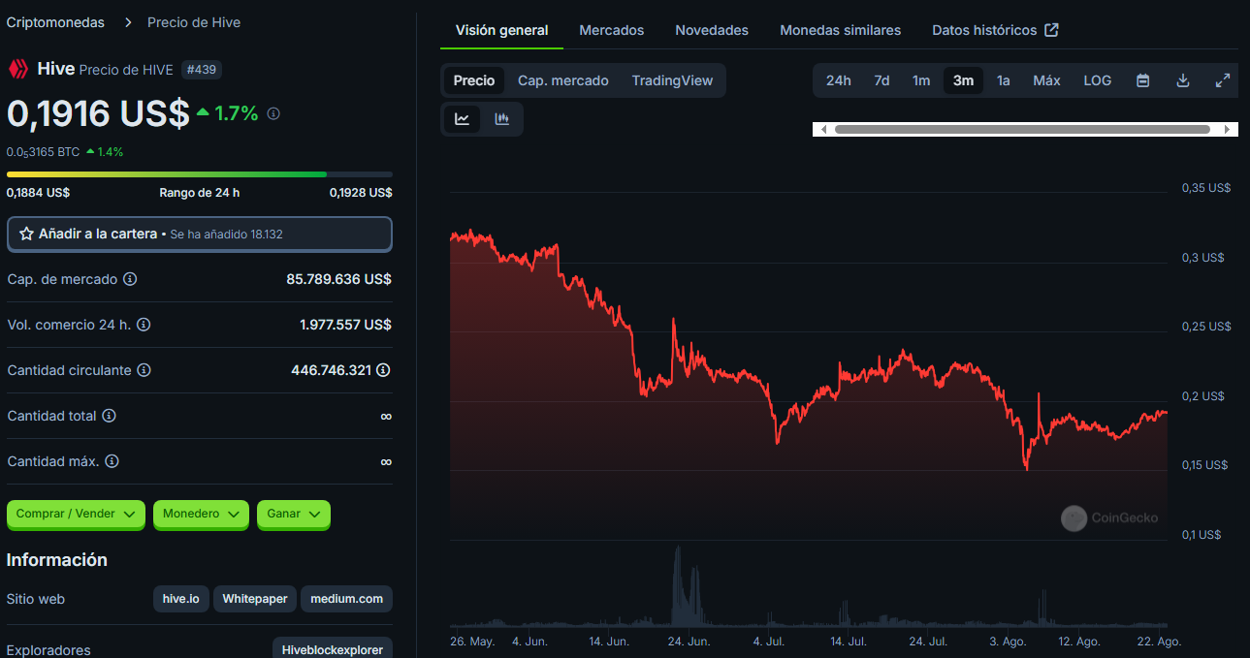Open the calendar date range picker
The image size is (1250, 658).
click(1142, 80)
